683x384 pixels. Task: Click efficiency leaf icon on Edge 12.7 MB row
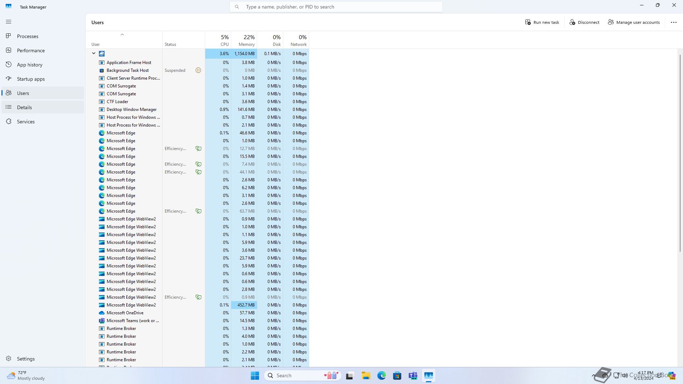[x=198, y=149]
